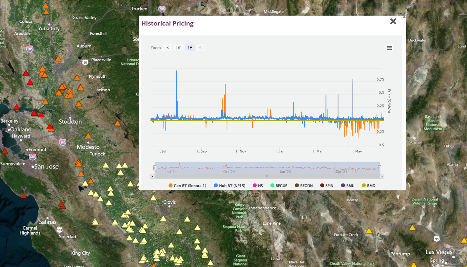Click the navigator scroll-left arrow
Image resolution: width=467 pixels, height=267 pixels.
pos(153,176)
